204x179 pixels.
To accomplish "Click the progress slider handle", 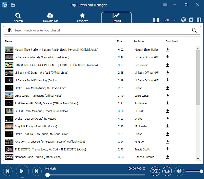I will [x=48, y=175].
